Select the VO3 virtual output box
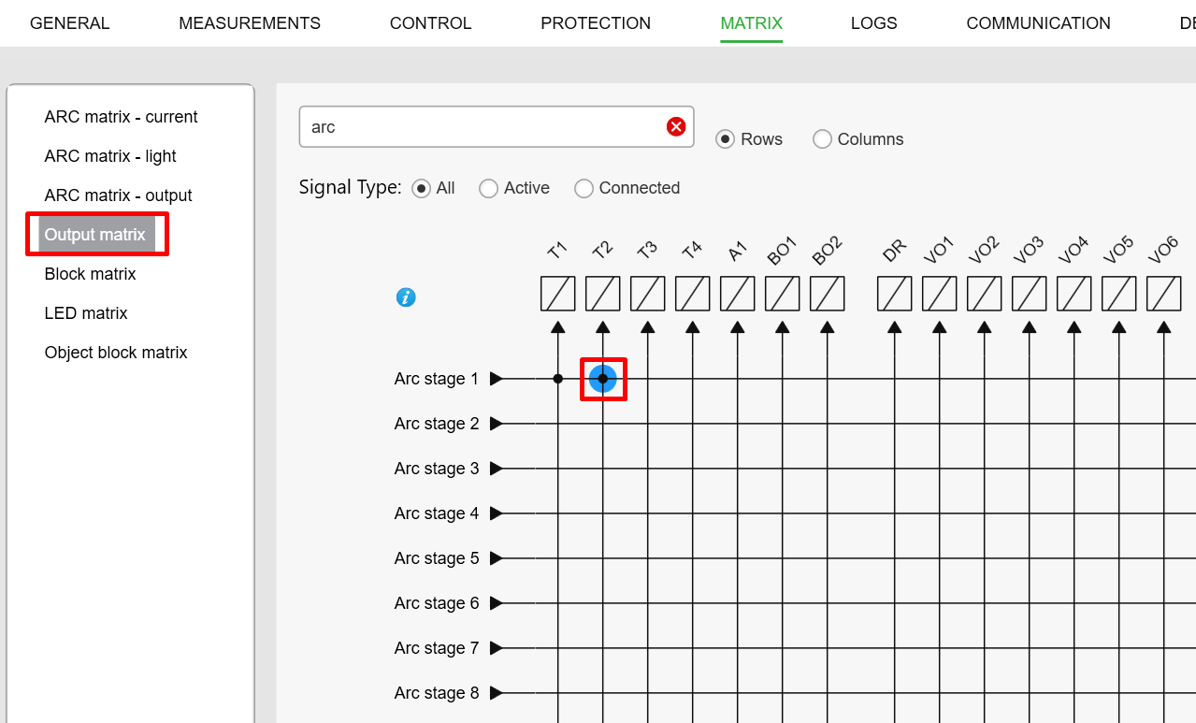The height and width of the screenshot is (723, 1196). pyautogui.click(x=1030, y=294)
